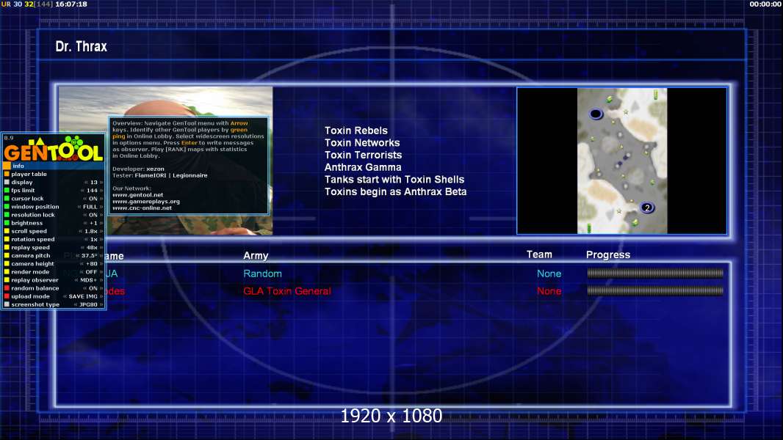Click the green square beside resolution lock
The width and height of the screenshot is (783, 440).
[x=7, y=215]
